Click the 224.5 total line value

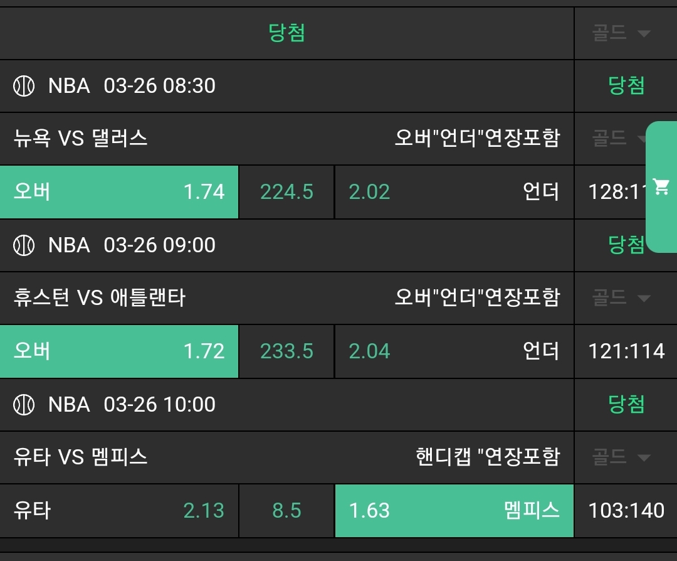tap(286, 192)
